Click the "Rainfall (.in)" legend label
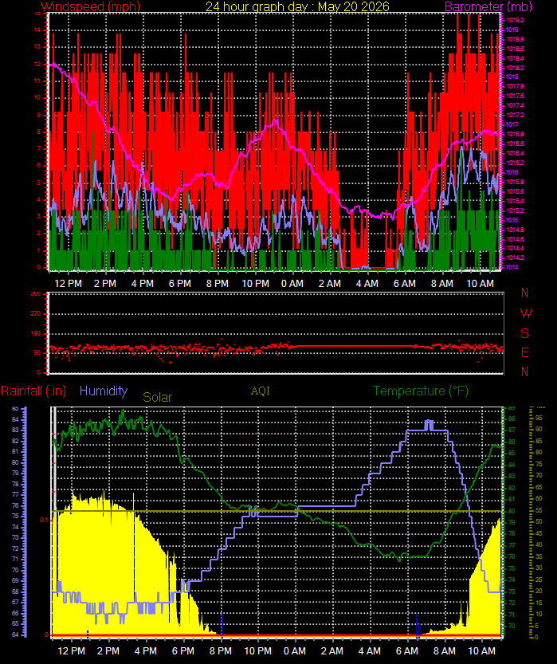Screen dimensions: 557x664 (x=33, y=391)
